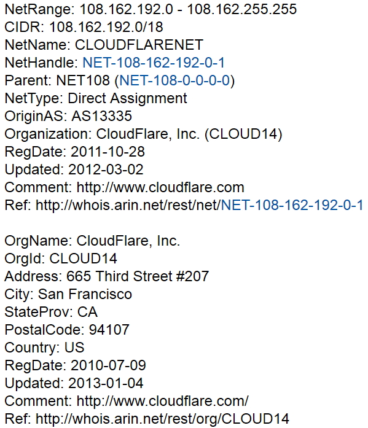This screenshot has height=428, width=368.
Task: Click the network Updated 2012-03-02 line
Action: pyautogui.click(x=74, y=169)
